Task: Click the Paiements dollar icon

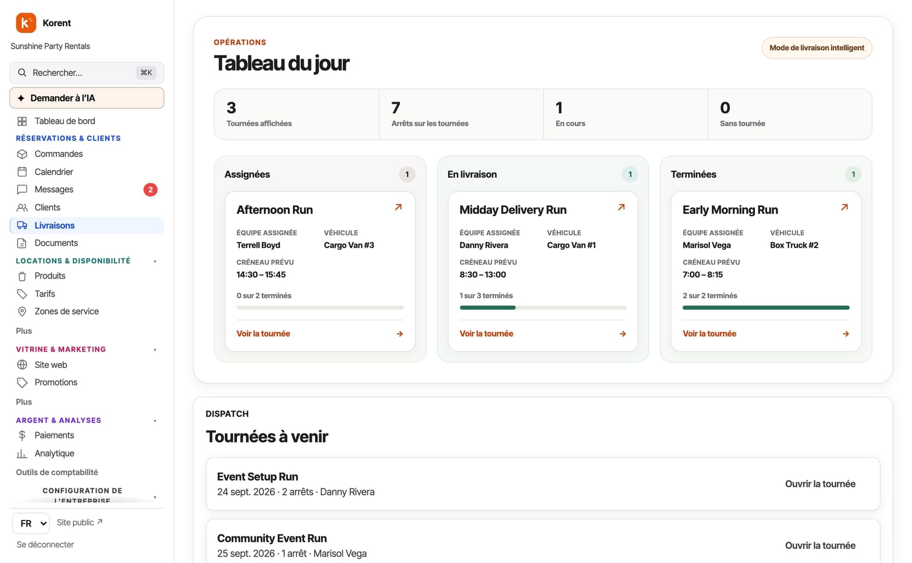Action: click(x=22, y=435)
